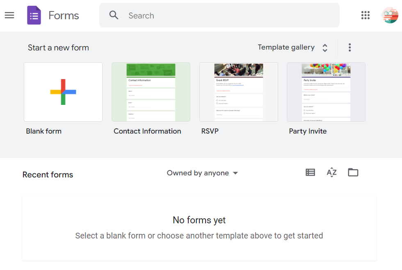This screenshot has width=402, height=270.
Task: Expand the Template gallery
Action: 286,48
